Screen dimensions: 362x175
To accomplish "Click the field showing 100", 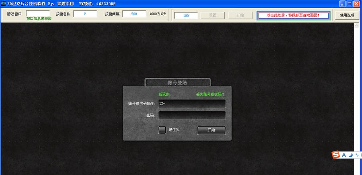I will (186, 16).
